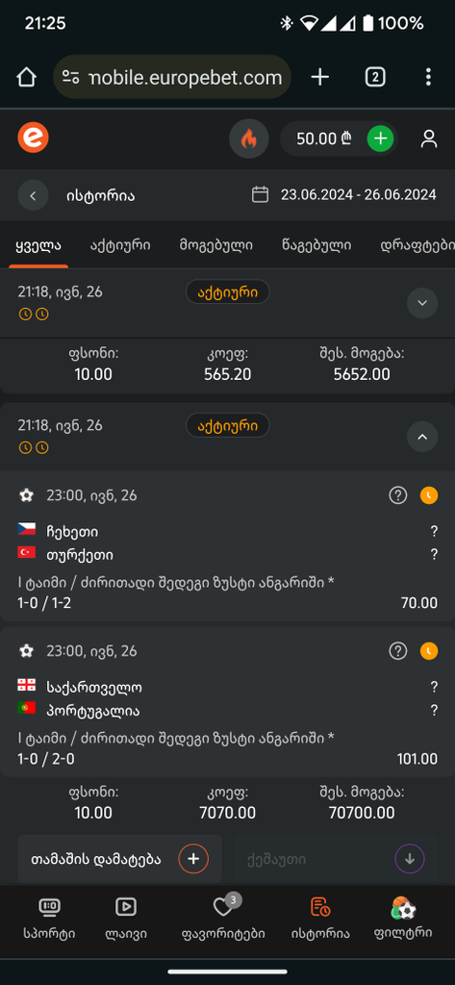Image resolution: width=455 pixels, height=985 pixels.
Task: Open the ლაივი section
Action: [126, 918]
